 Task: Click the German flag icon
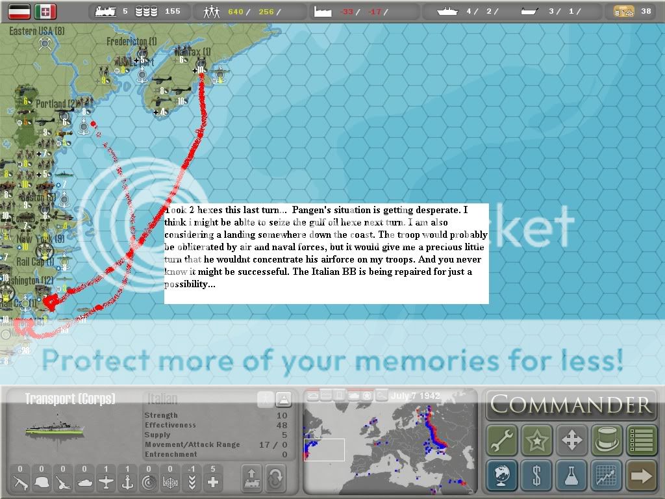(19, 12)
